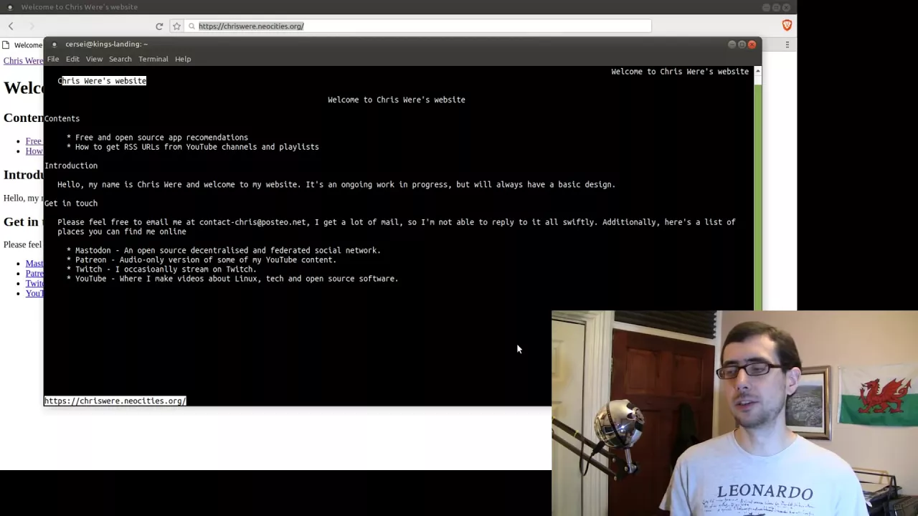This screenshot has width=918, height=516.
Task: Select "Free and open source app recomendations" entry
Action: point(161,138)
